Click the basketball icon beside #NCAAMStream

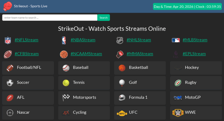click(64, 54)
